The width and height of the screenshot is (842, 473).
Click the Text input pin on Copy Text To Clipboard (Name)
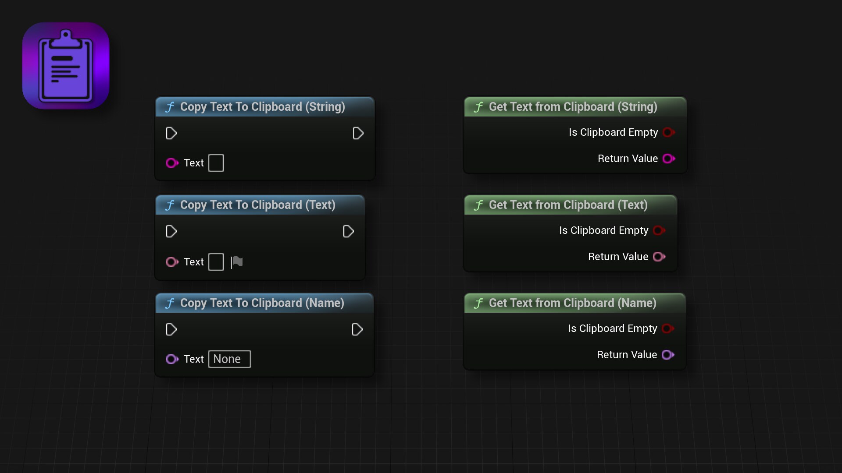171,359
